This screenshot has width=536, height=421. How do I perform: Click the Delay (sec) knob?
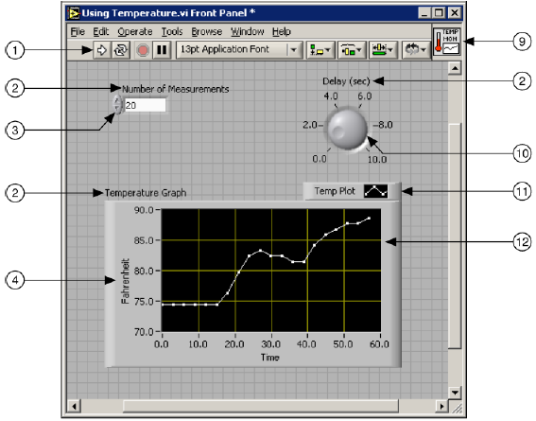(x=348, y=129)
